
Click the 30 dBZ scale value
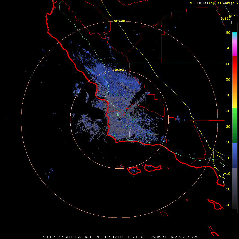(228, 111)
